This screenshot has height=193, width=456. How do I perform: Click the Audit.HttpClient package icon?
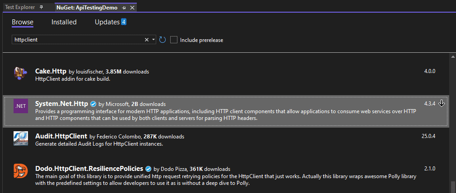point(21,138)
